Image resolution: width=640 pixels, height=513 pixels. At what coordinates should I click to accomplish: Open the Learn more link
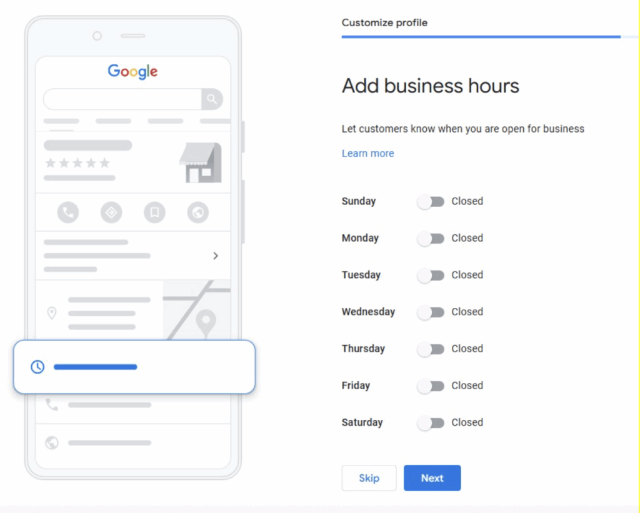pos(367,153)
